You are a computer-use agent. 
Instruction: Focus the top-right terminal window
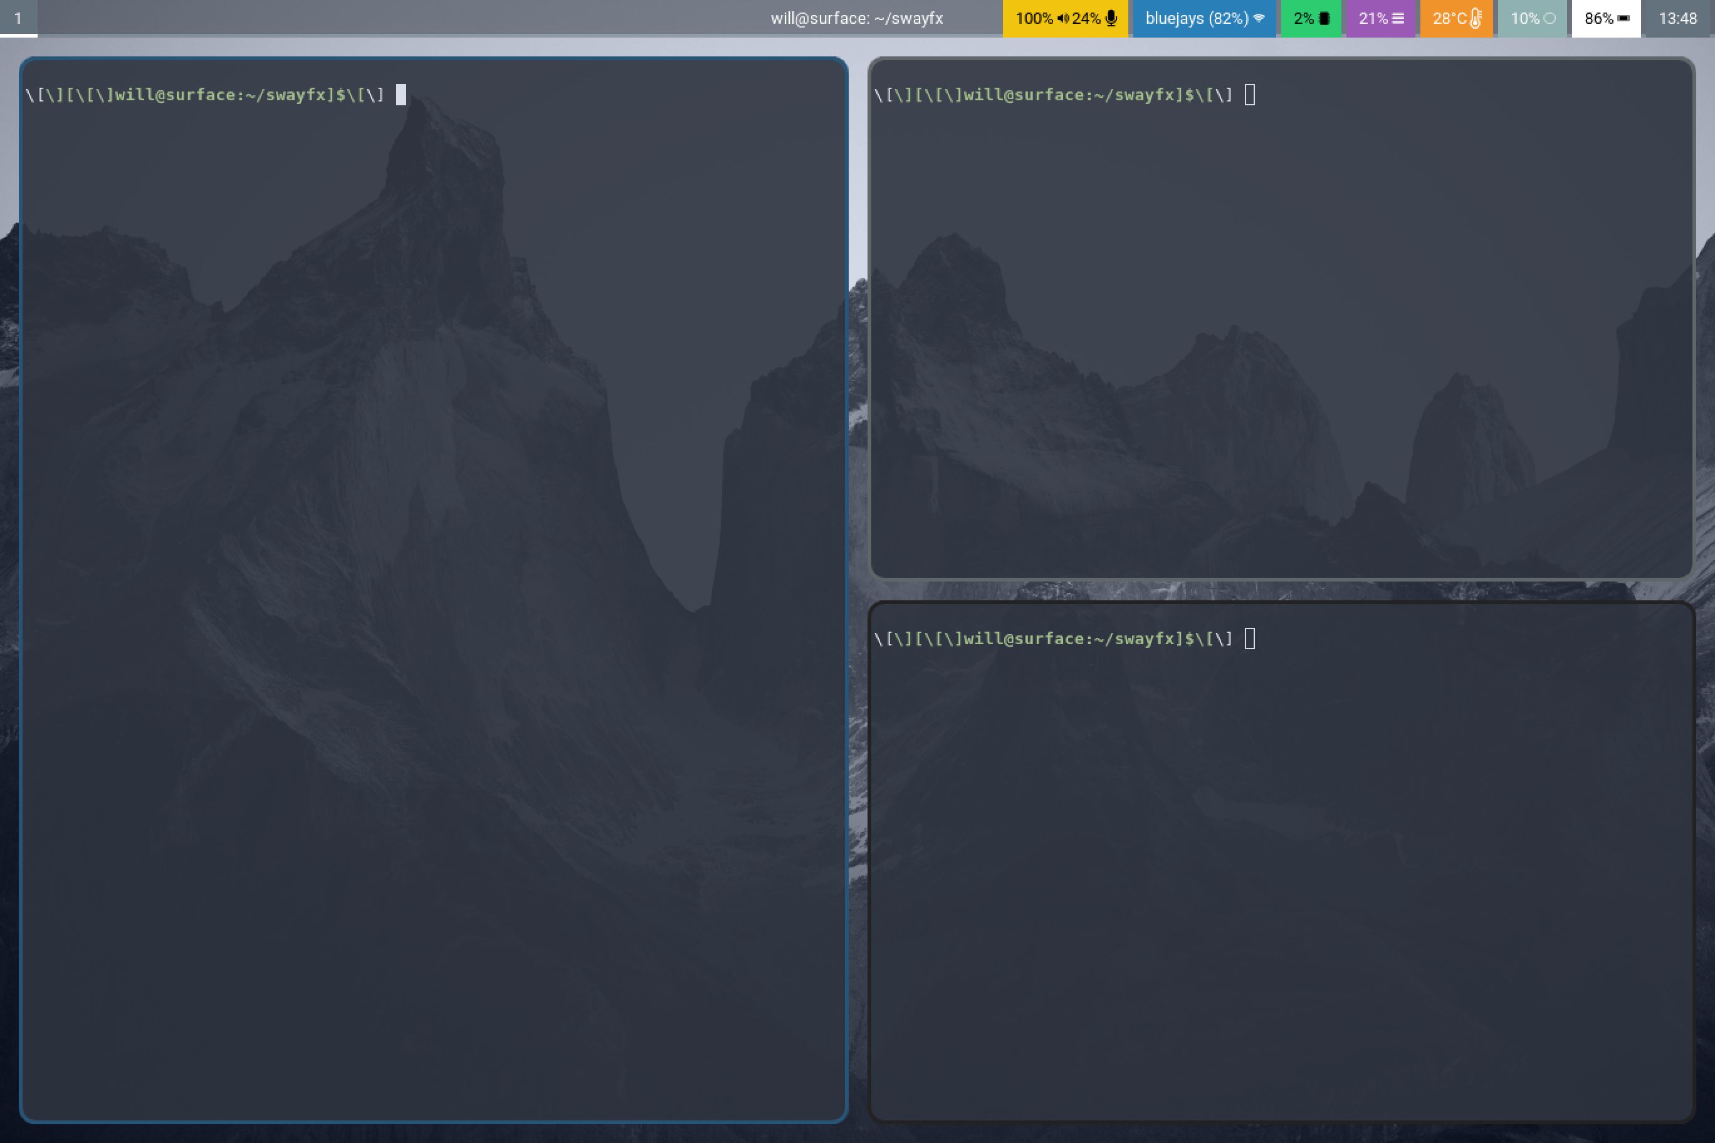[x=1281, y=328]
